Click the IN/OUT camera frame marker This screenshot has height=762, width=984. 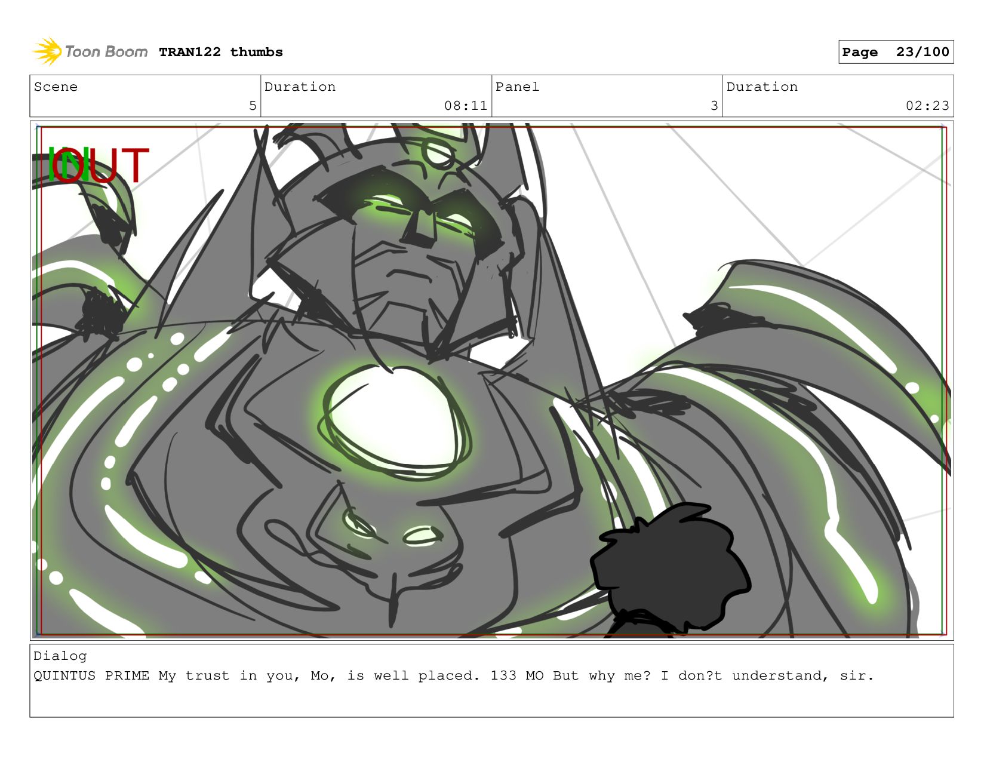click(x=97, y=165)
